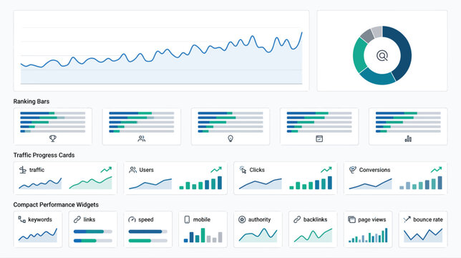The height and width of the screenshot is (258, 461).
Task: Click the 'keywords' widget label
Action: [x=40, y=219]
